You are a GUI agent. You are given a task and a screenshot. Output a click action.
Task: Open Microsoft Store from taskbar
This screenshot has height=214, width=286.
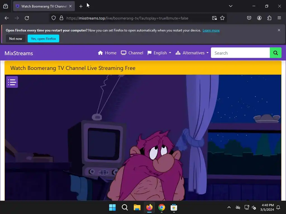pos(174,207)
